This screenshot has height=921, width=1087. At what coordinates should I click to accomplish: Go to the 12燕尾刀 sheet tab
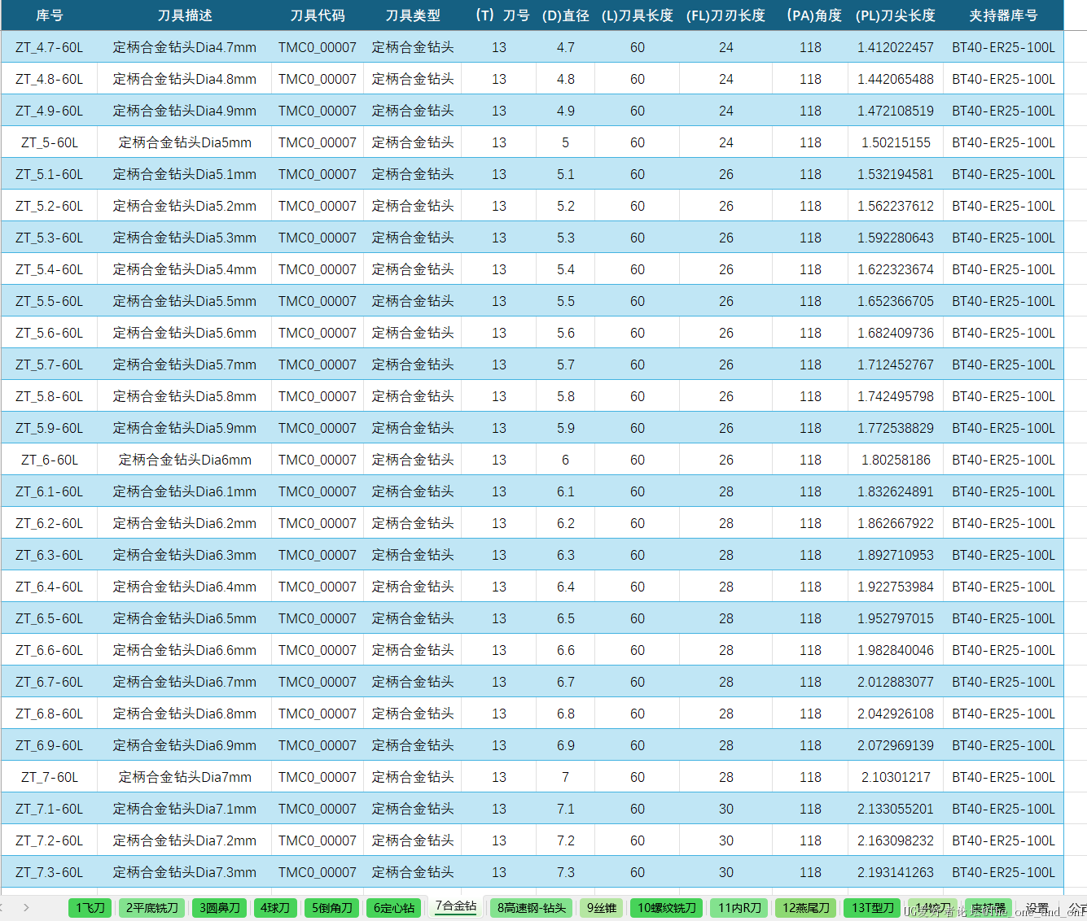[806, 908]
